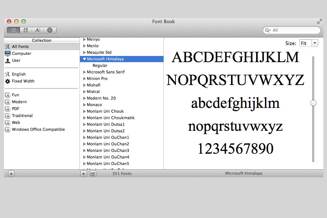Select the User collection
The width and height of the screenshot is (327, 218).
[42, 60]
